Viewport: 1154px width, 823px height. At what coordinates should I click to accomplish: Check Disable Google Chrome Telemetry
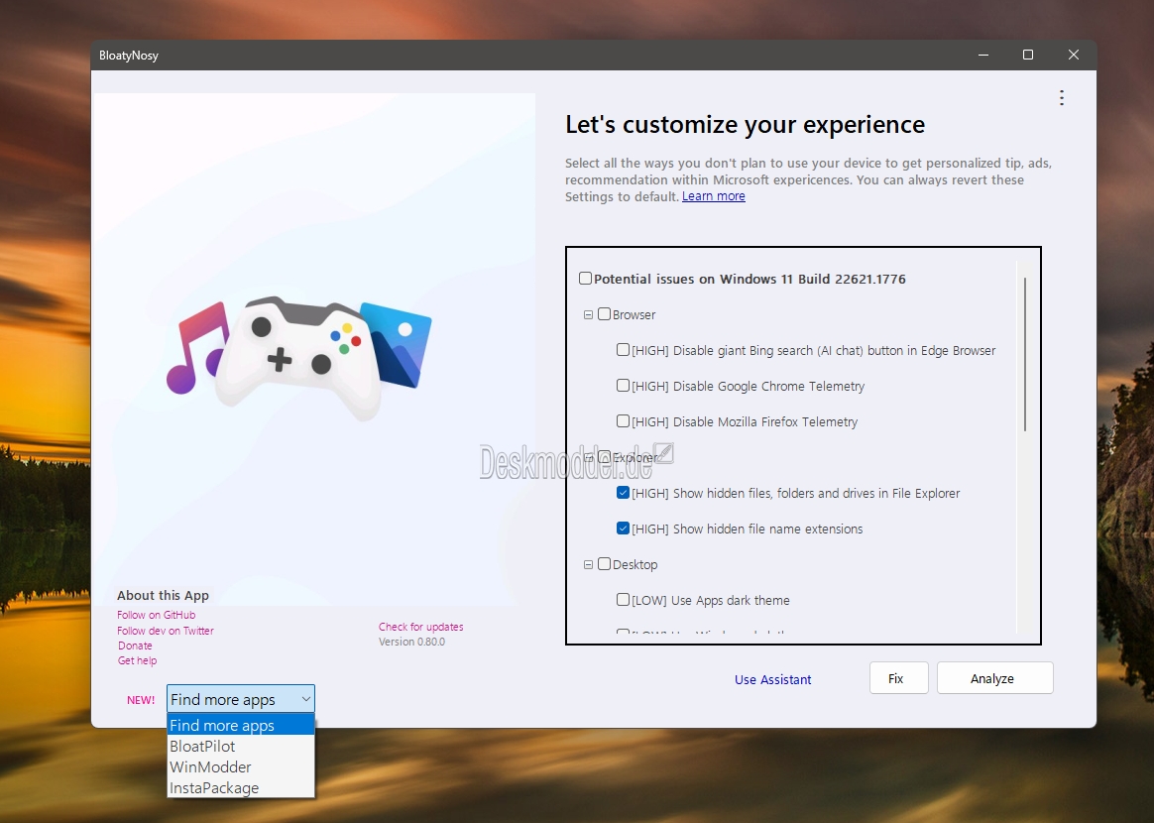(x=624, y=385)
